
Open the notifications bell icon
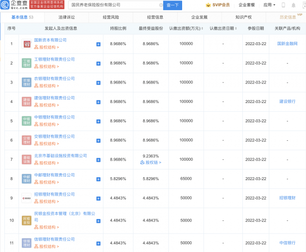(x=293, y=5)
